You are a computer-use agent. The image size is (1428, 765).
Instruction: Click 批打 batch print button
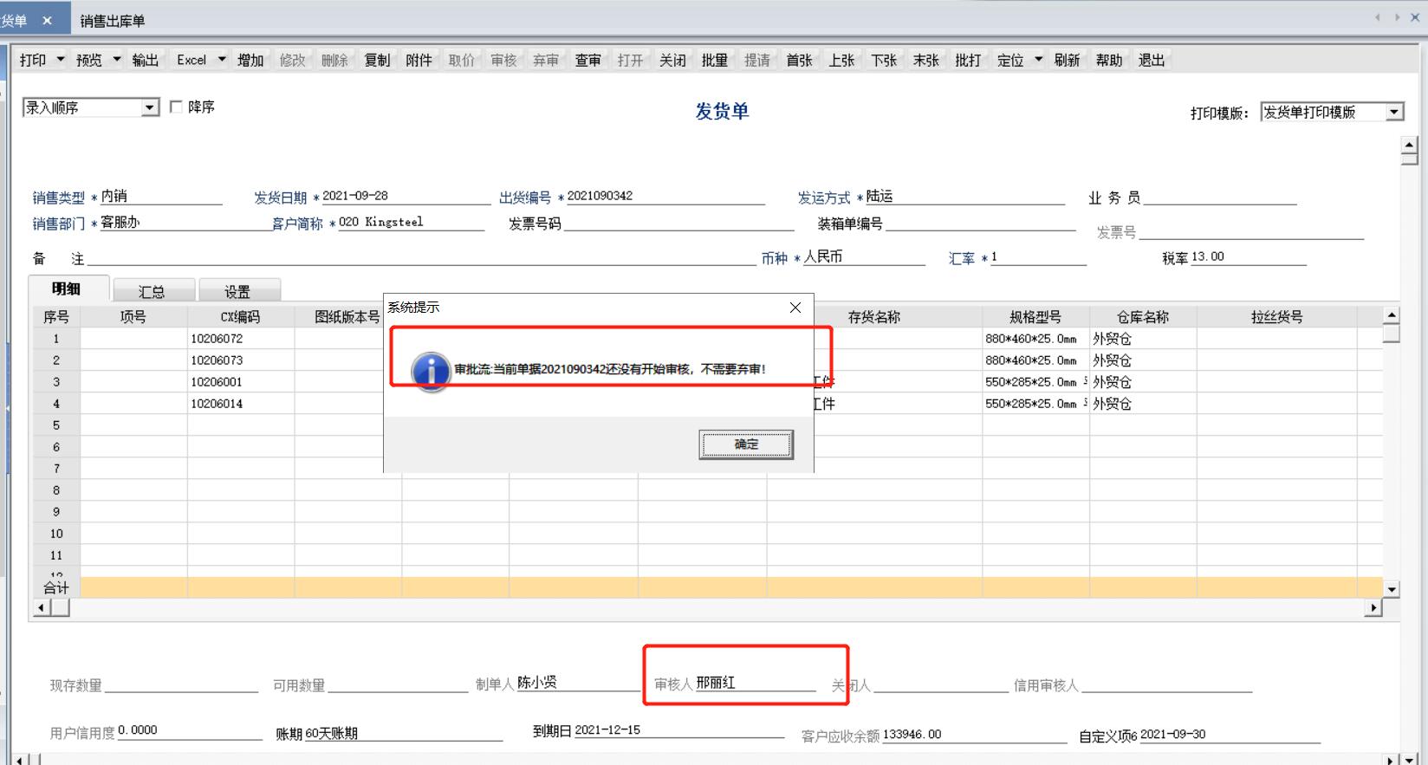tap(968, 60)
